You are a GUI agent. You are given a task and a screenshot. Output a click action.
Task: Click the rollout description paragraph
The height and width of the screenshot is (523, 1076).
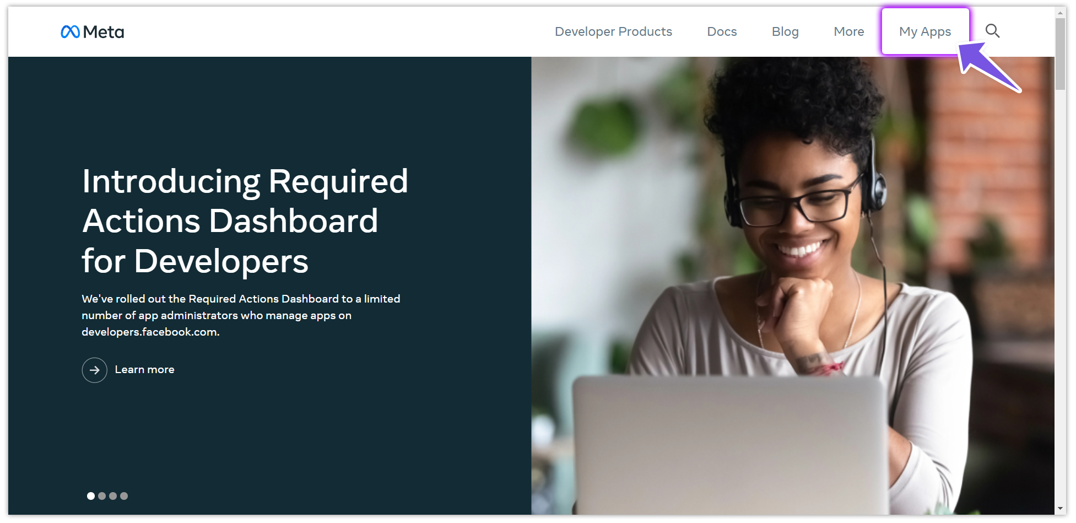241,315
